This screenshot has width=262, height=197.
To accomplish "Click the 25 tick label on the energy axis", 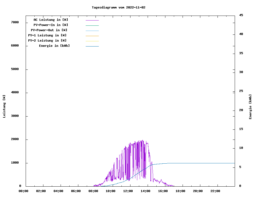I will pos(241,91).
